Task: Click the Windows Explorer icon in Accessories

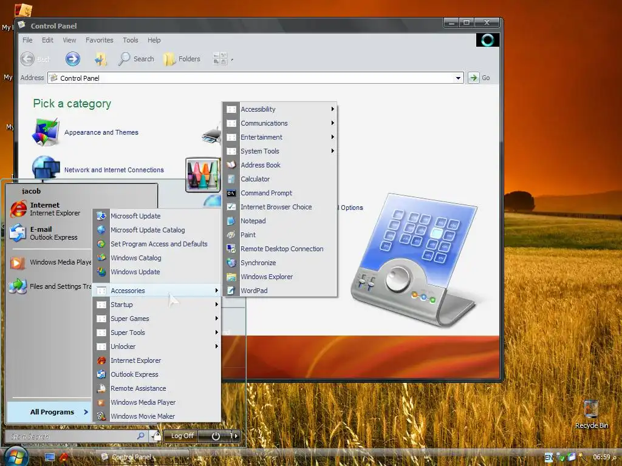Action: click(x=231, y=277)
